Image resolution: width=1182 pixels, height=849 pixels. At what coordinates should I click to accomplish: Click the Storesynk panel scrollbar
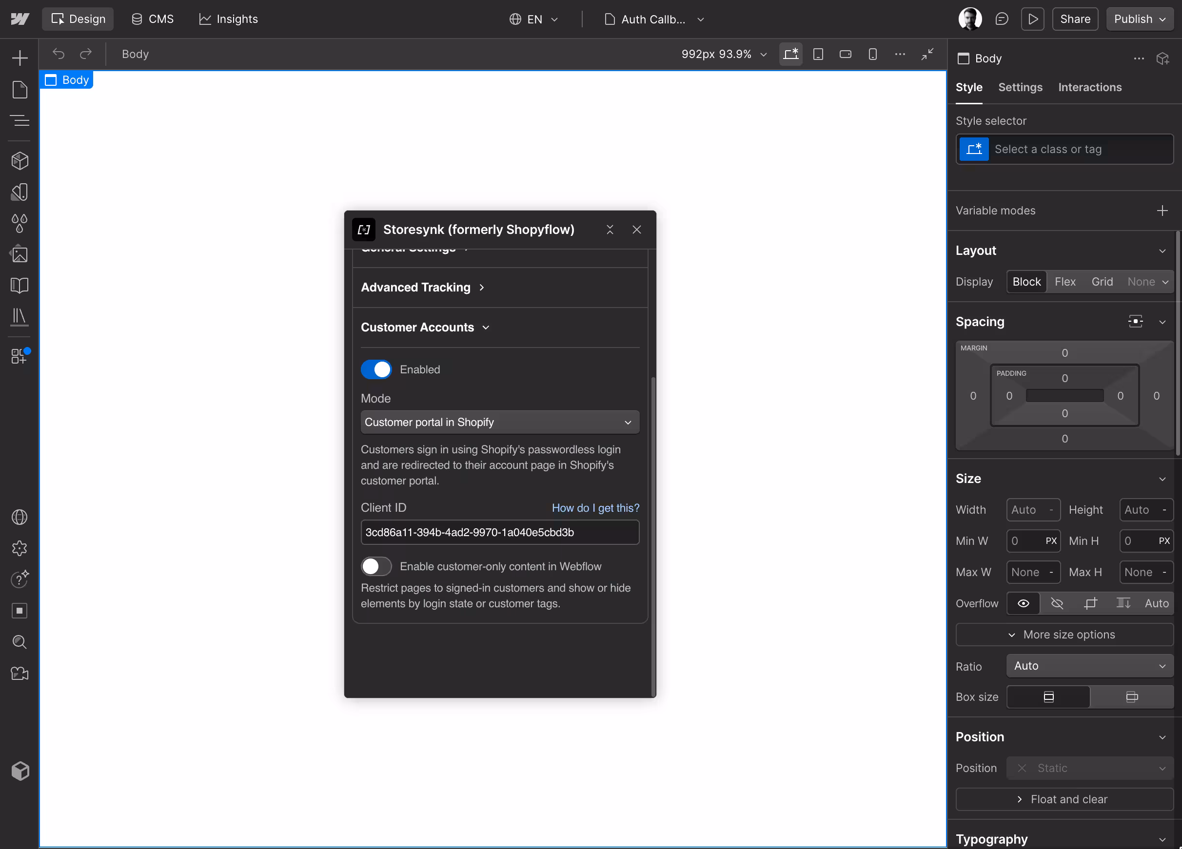[653, 537]
